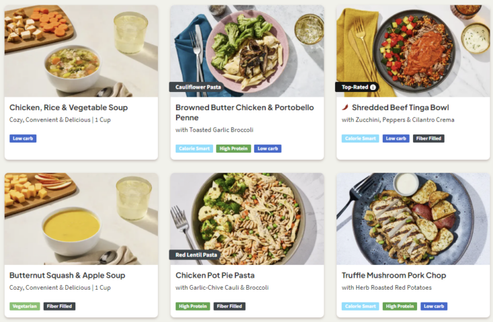Screen dimensions: 493x322
Task: Select the Vegetarian tag
Action: click(x=25, y=307)
